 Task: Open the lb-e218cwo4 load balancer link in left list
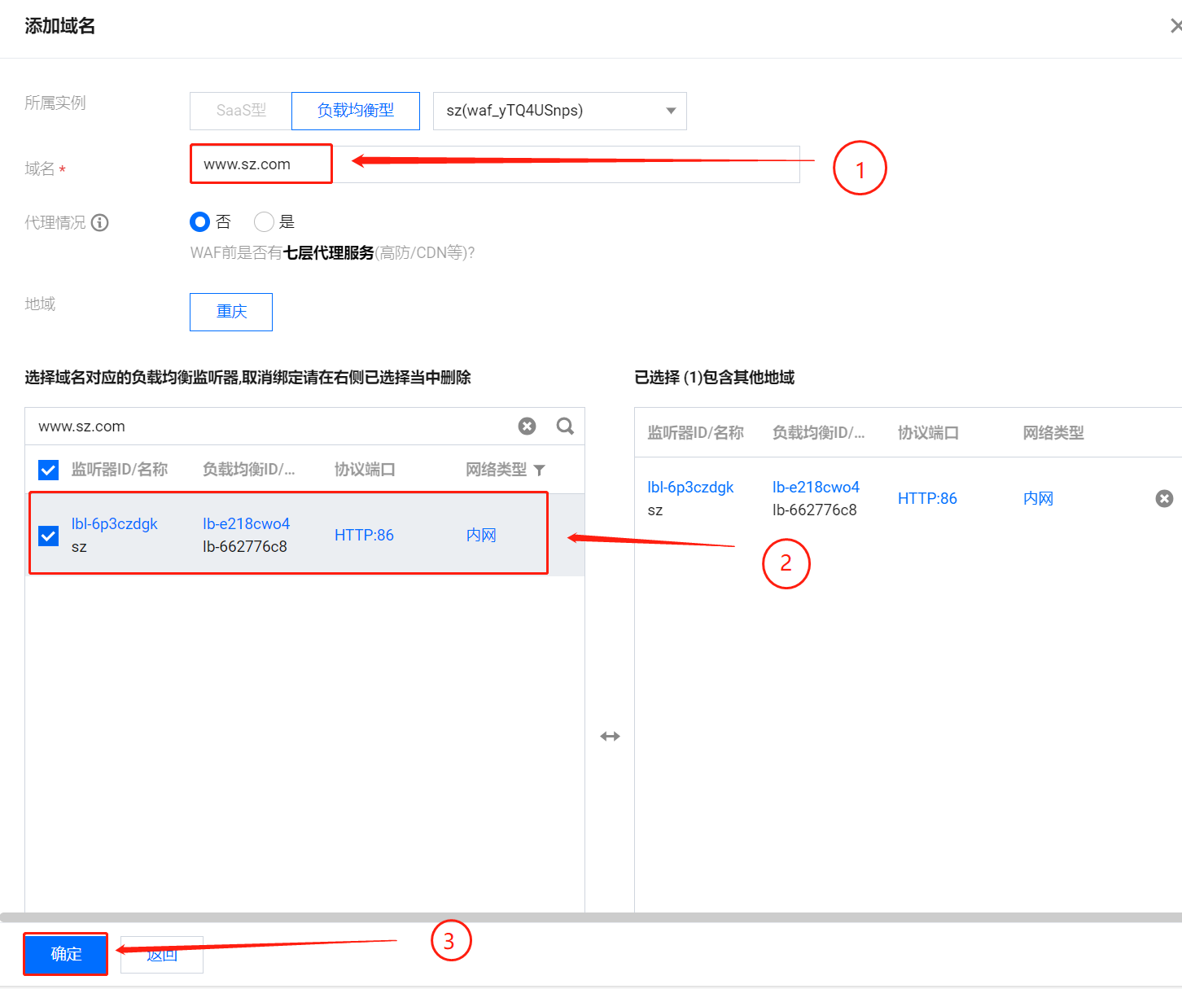tap(246, 523)
